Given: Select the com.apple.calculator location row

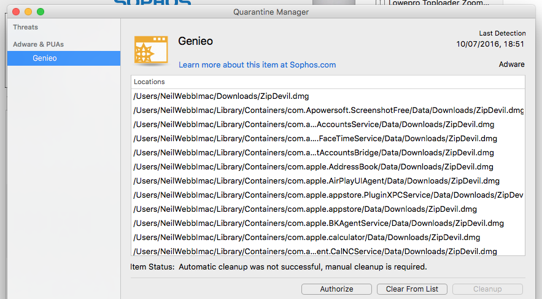Looking at the screenshot, I should point(328,238).
